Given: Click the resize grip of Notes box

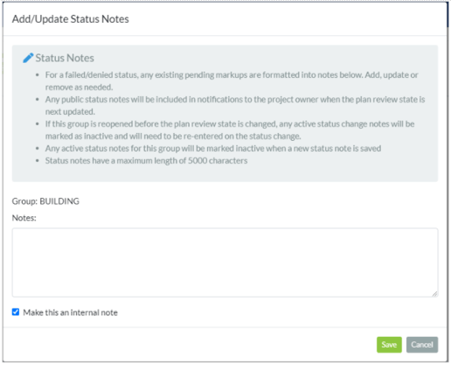Looking at the screenshot, I should pyautogui.click(x=434, y=294).
